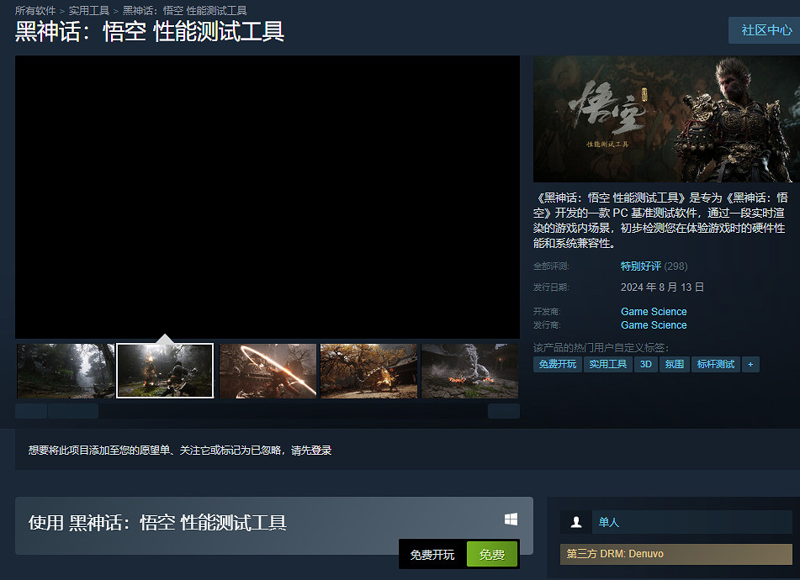Open 实用工具 in the breadcrumb trail
The width and height of the screenshot is (800, 580).
pos(89,11)
